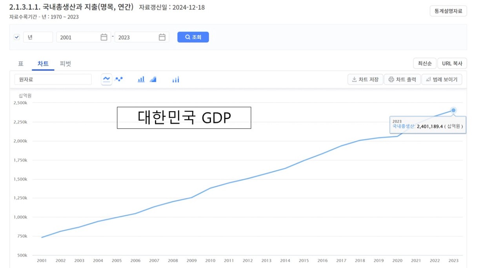
Task: Pick the grouped column chart icon
Action: (175, 80)
